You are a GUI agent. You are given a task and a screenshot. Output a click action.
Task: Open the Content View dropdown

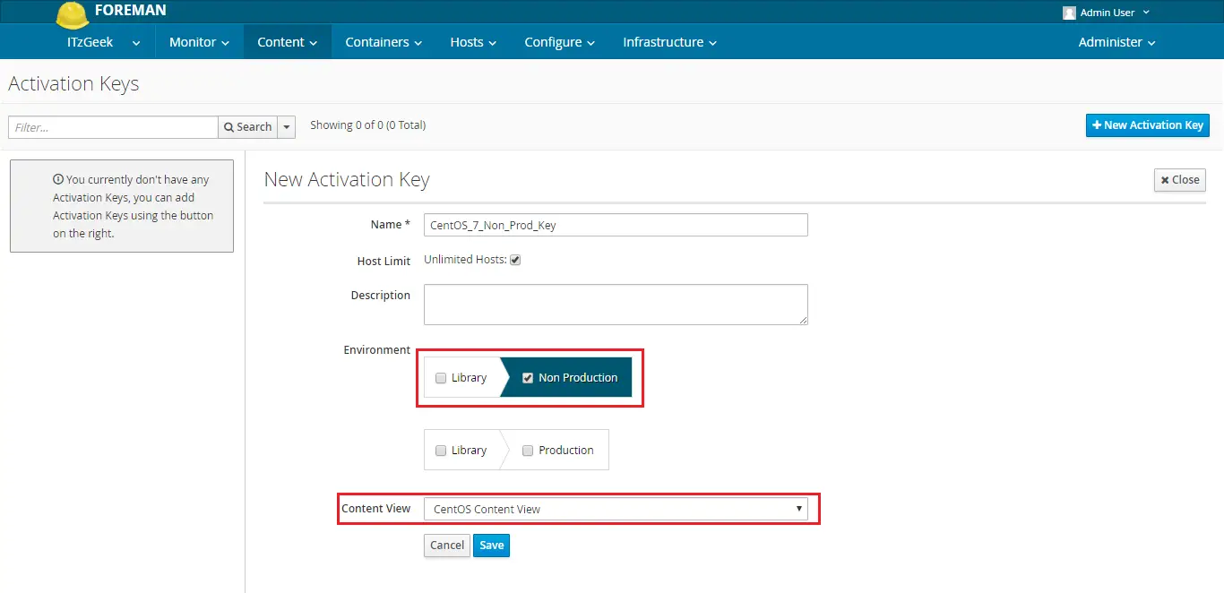pyautogui.click(x=616, y=509)
